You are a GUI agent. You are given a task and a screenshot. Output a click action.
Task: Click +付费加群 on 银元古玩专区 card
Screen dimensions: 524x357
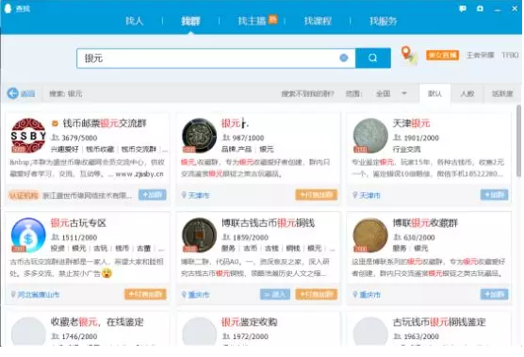[x=145, y=294]
